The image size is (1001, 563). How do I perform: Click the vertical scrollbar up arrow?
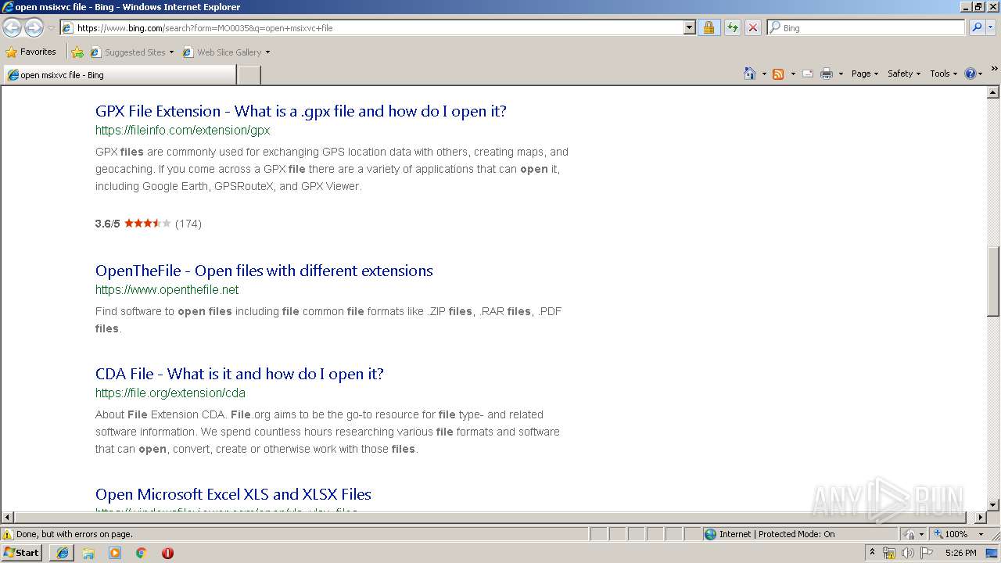pos(993,92)
